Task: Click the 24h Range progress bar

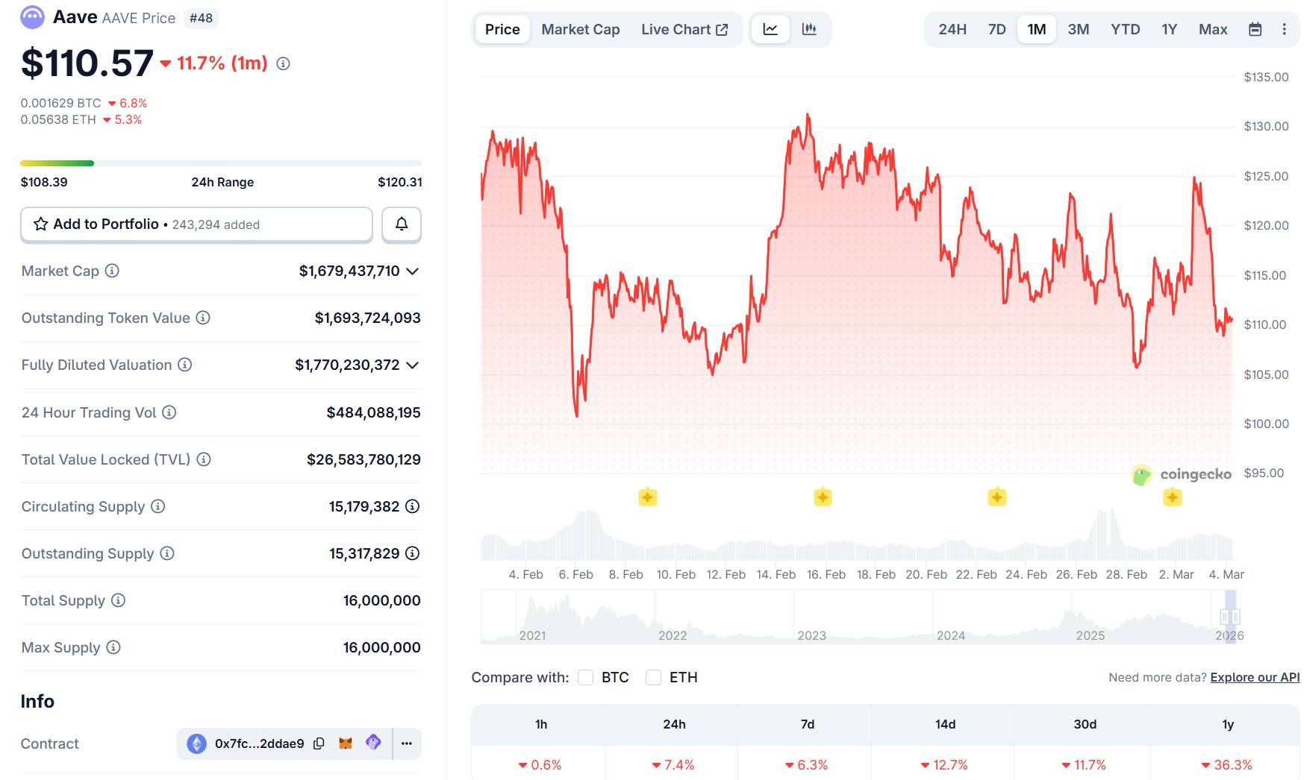Action: 220,163
